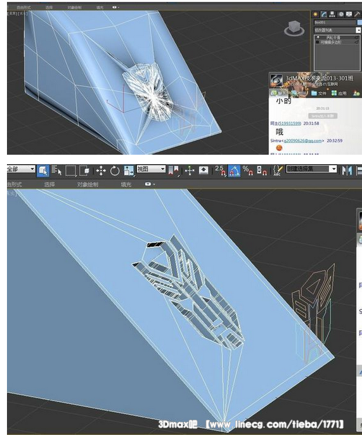Viewport: 362px width, 435px height.
Task: Open 选择 ribbon tab in lower screenshot
Action: 49,185
